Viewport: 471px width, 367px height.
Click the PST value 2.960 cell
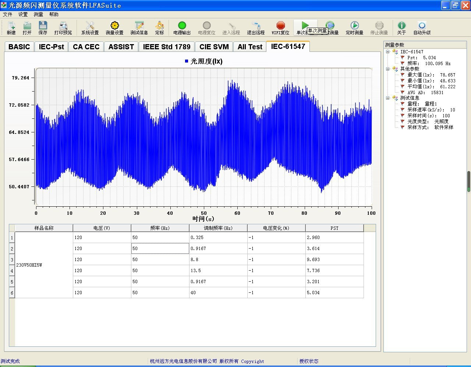pos(334,238)
